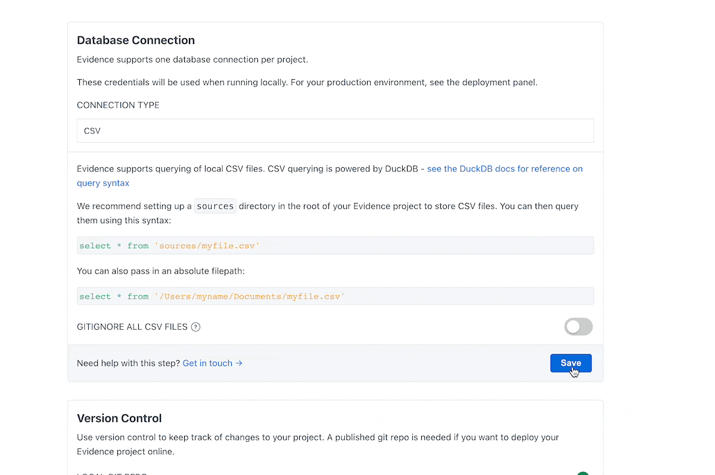
Task: Toggle Gitignore All CSV Files on
Action: tap(578, 326)
